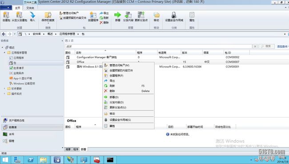This screenshot has height=164, width=289.
Task: Switch to the 文件夹 (Folder) ribbon tab
Action: (x=30, y=8)
